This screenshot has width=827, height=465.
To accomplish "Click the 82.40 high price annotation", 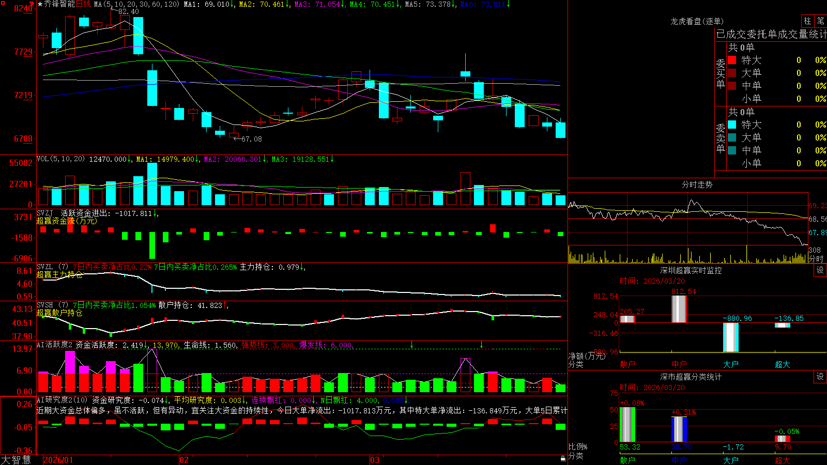I will click(x=128, y=11).
